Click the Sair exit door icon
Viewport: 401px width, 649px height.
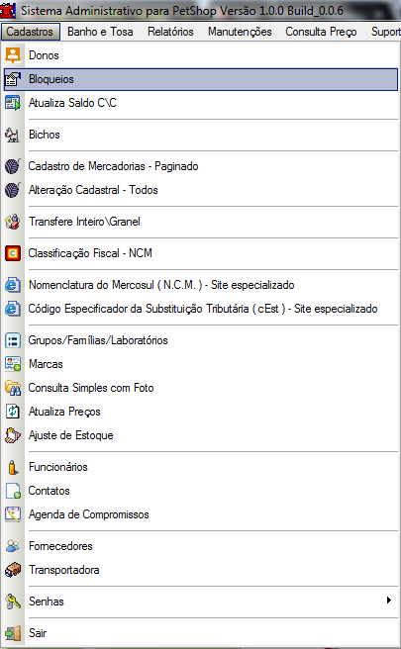coord(13,633)
